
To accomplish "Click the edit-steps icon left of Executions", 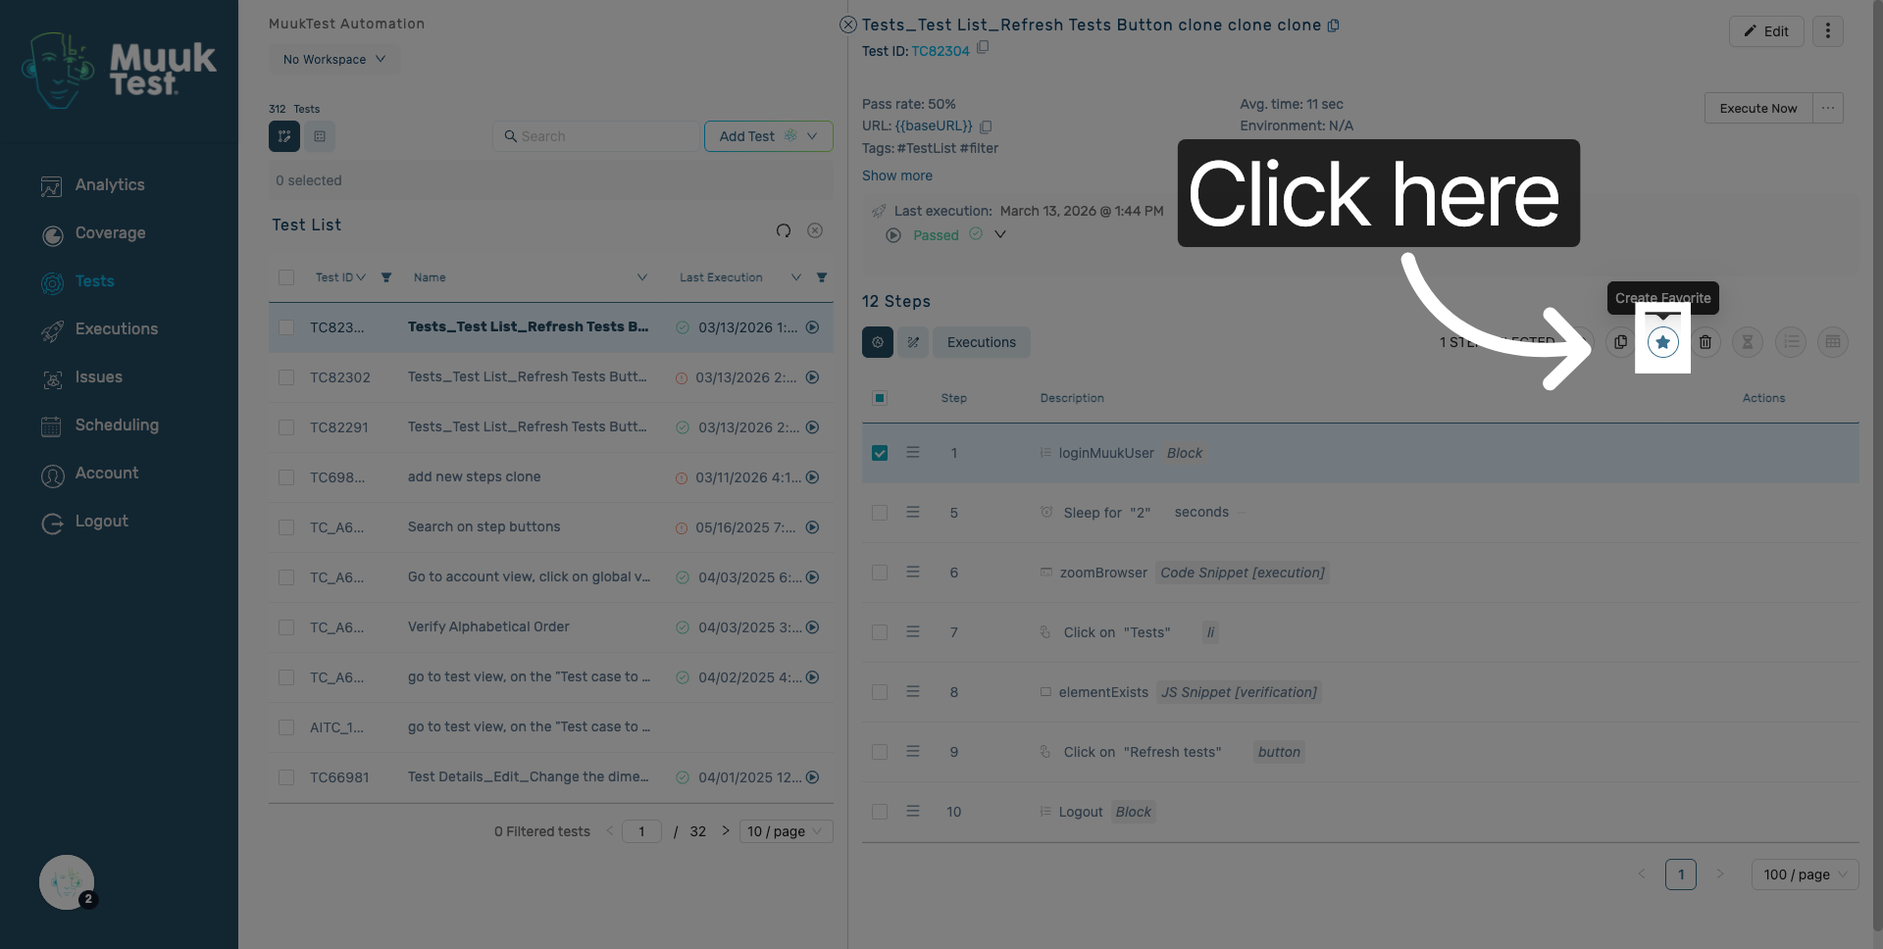I will click(913, 342).
